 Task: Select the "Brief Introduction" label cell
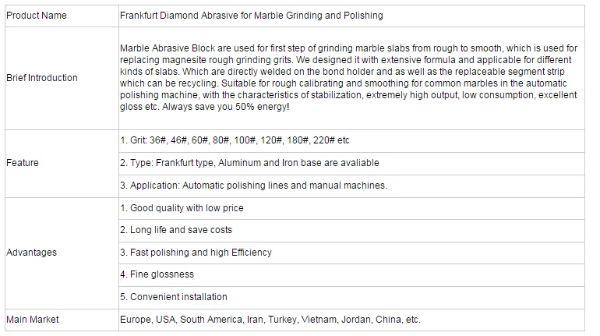(42, 78)
